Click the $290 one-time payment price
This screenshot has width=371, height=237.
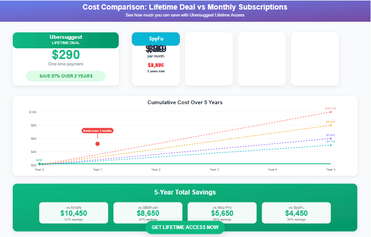66,55
